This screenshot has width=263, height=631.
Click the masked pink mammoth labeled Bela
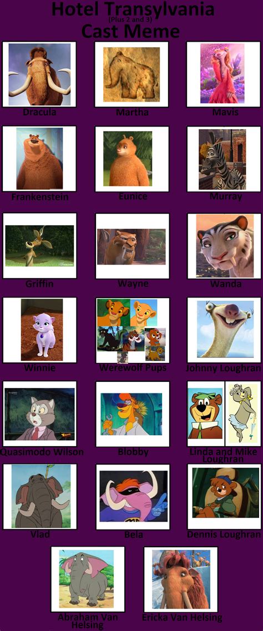coord(134,496)
